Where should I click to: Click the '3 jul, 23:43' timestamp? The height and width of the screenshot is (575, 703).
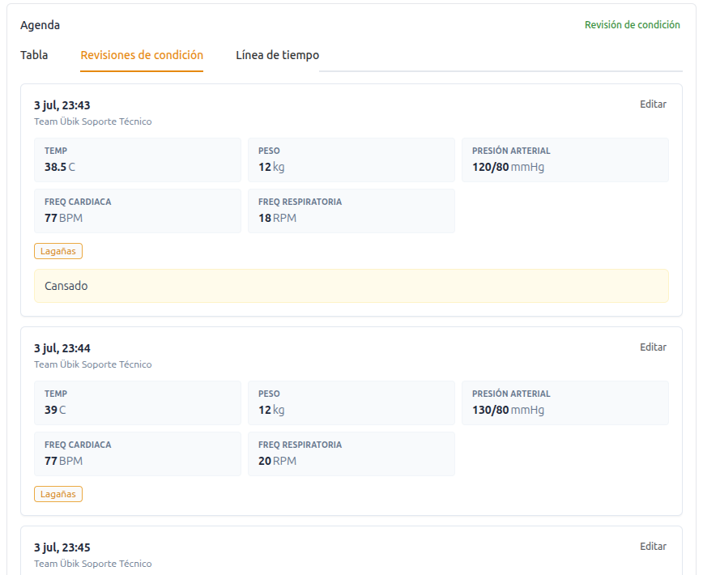[x=62, y=105]
